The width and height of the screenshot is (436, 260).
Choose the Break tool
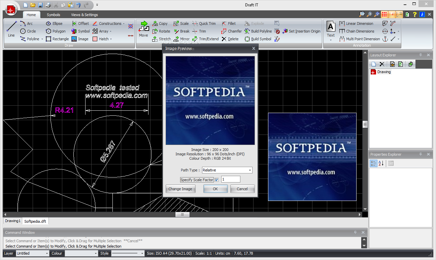[181, 31]
